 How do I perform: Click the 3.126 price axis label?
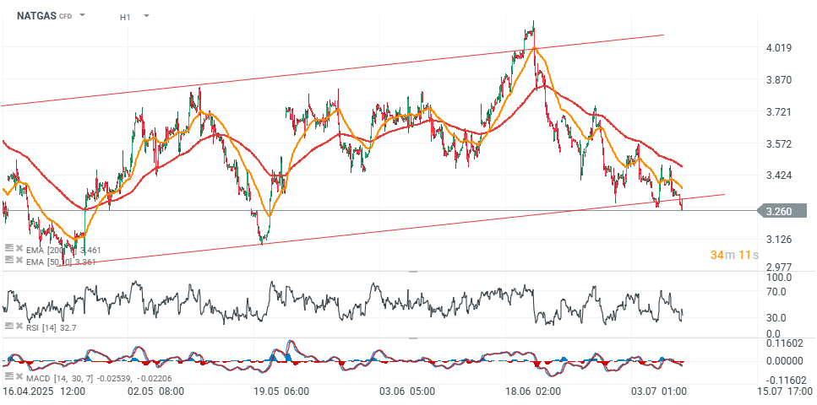tap(778, 240)
